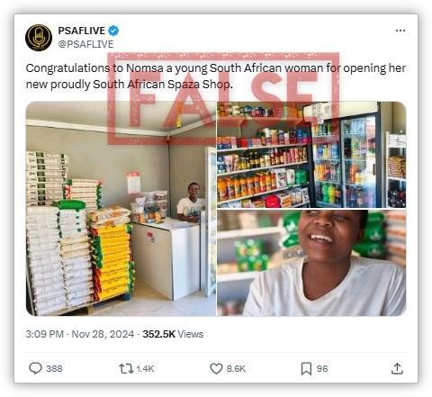The height and width of the screenshot is (397, 432).
Task: Click the 388 replies count
Action: pos(54,368)
